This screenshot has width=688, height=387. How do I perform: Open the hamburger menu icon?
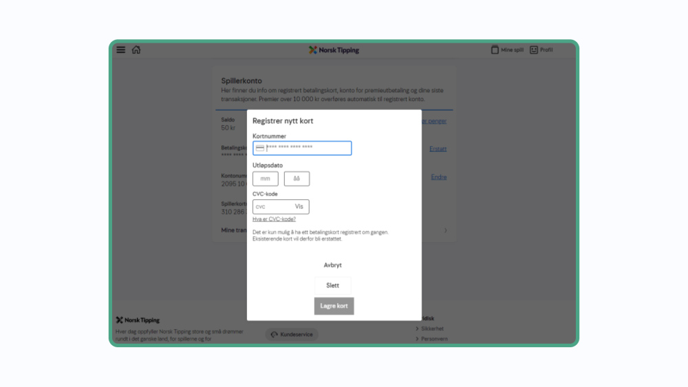[x=121, y=50]
